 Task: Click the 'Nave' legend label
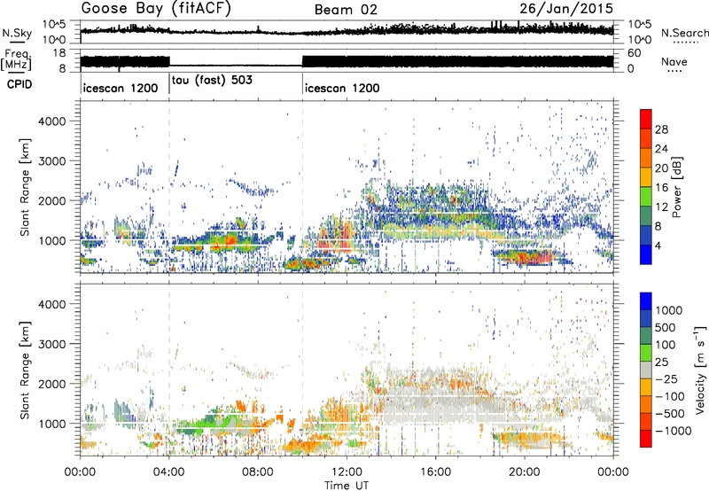674,61
